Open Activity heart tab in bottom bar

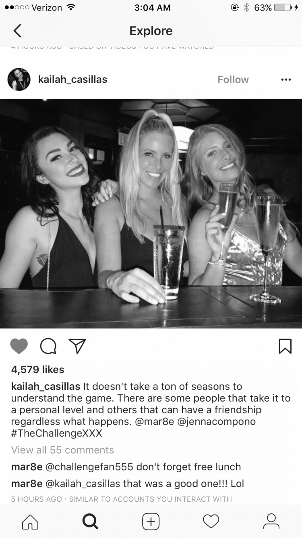pos(211,521)
